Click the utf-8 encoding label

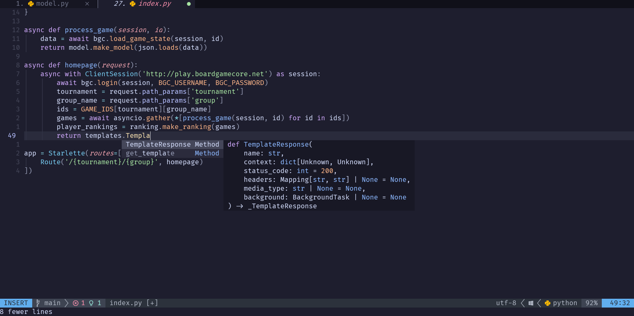coord(506,303)
